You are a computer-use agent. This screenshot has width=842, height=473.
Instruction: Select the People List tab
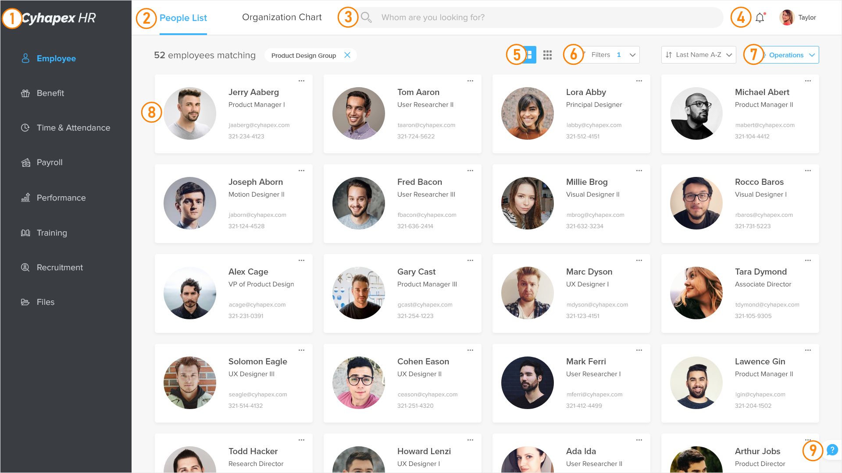tap(183, 18)
